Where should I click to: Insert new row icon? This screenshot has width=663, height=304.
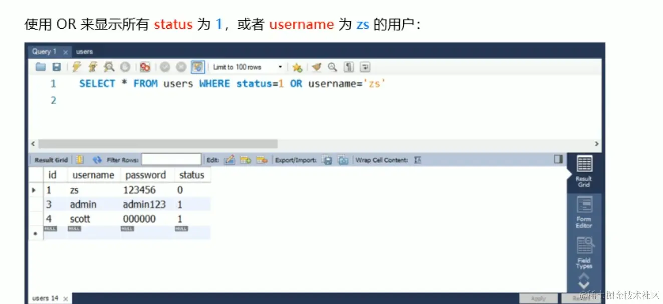coord(246,160)
